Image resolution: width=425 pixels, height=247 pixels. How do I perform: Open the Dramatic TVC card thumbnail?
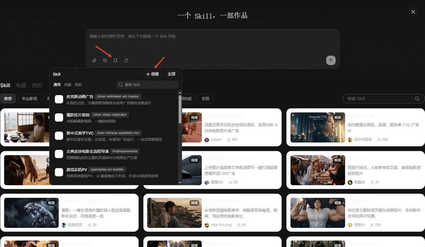(318, 127)
